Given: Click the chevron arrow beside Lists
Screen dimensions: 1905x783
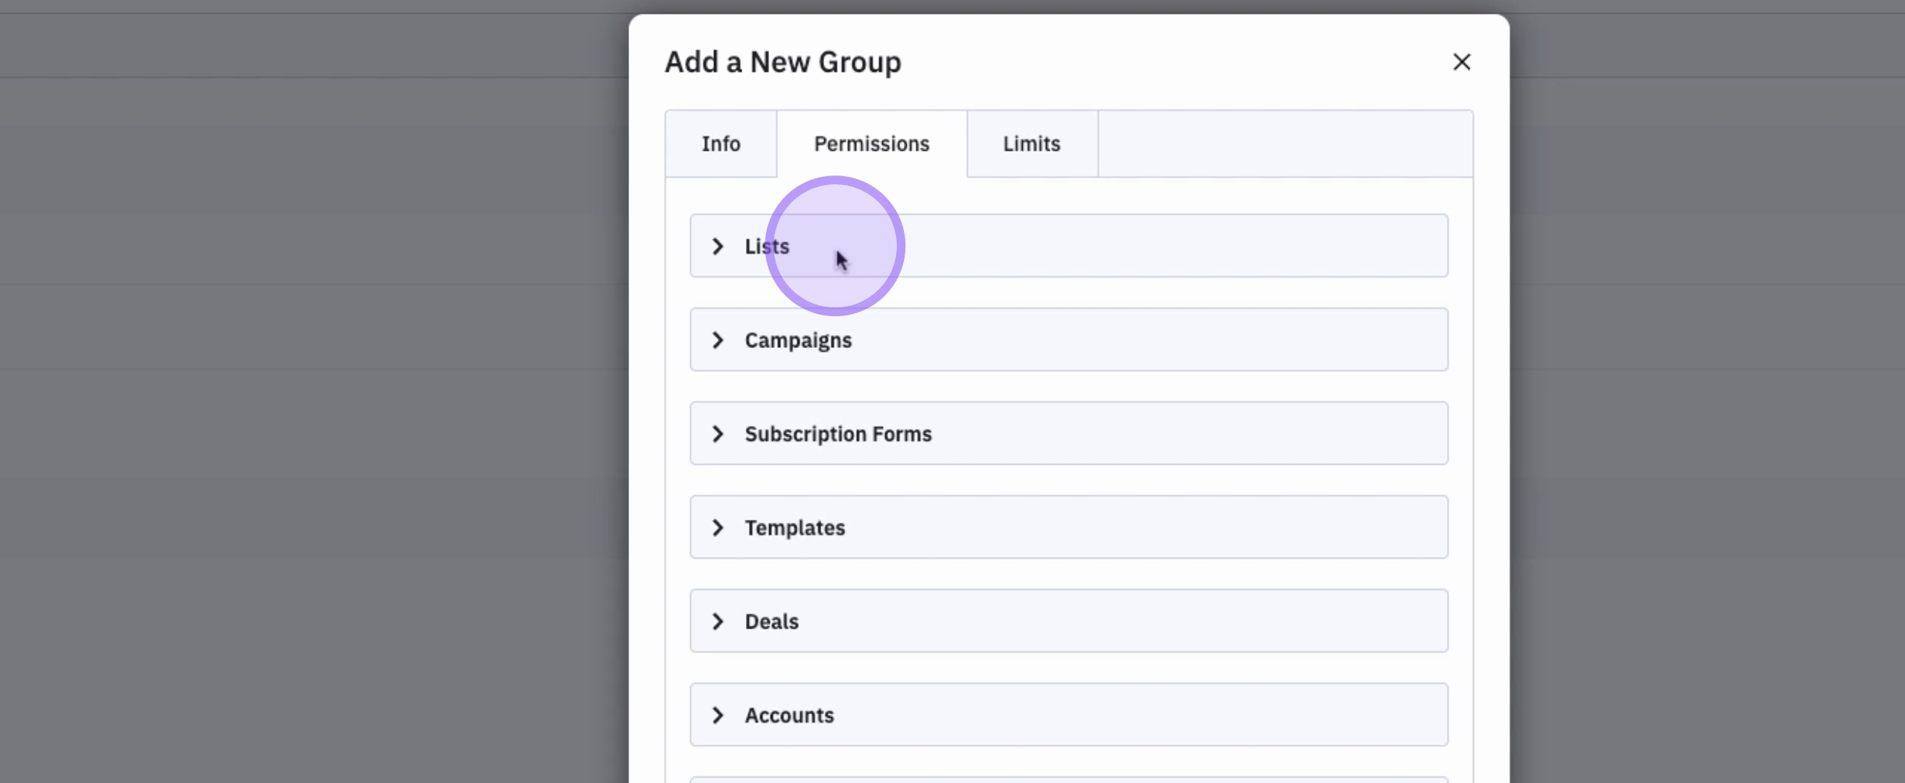Looking at the screenshot, I should pos(718,246).
